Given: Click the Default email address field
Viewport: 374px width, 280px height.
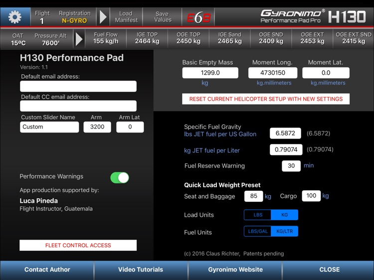Looking at the screenshot, I should [x=78, y=86].
